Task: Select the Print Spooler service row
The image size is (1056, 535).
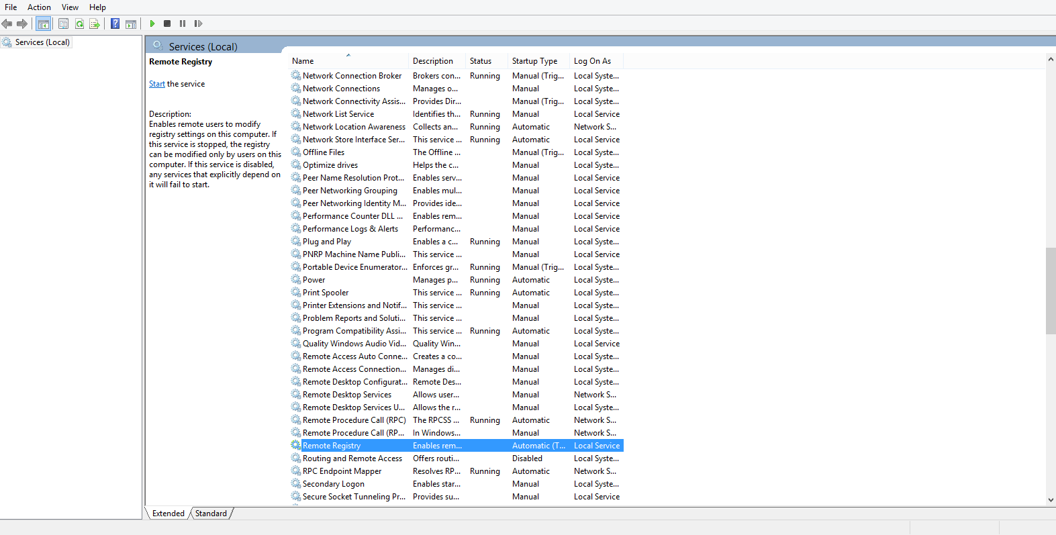Action: coord(326,293)
